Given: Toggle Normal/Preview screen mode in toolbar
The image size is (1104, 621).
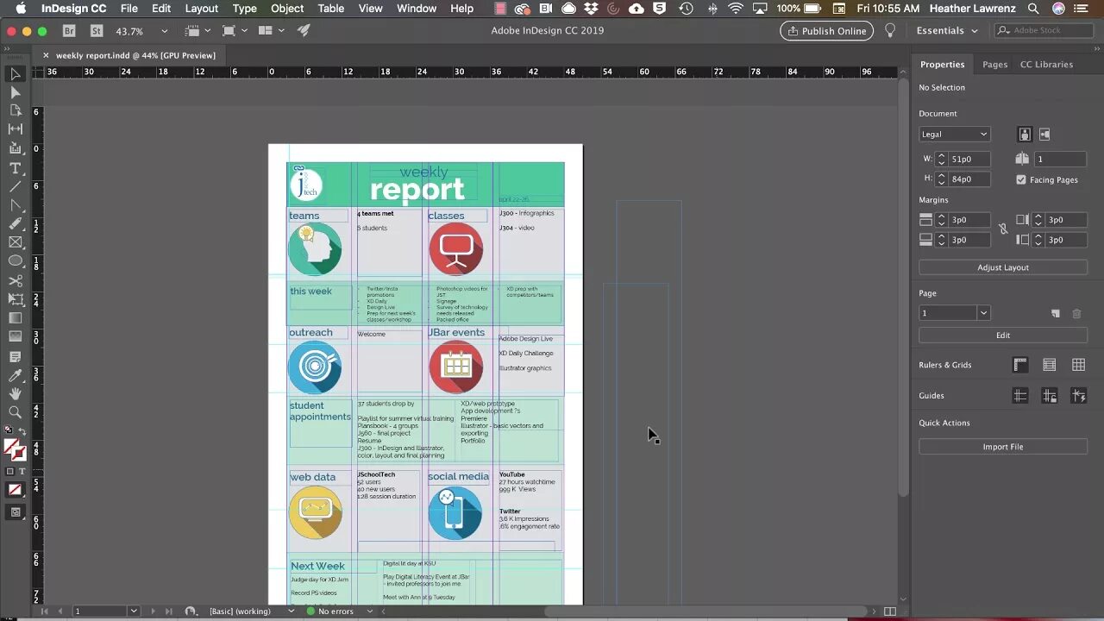Looking at the screenshot, I should 15,512.
